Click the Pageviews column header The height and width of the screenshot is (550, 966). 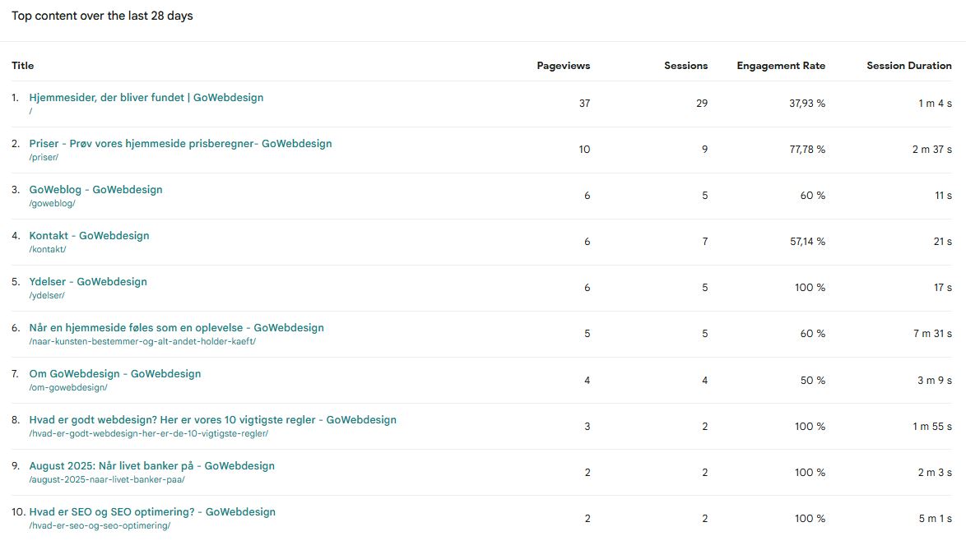coord(563,66)
